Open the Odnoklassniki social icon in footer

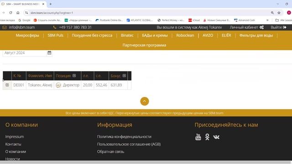pos(207,137)
